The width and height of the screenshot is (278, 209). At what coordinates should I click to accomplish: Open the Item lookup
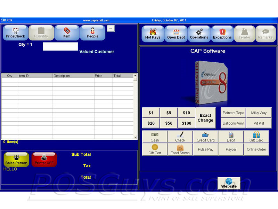click(x=67, y=33)
